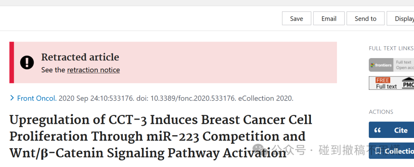Open the Front Oncol. journal link
The width and height of the screenshot is (414, 167).
click(x=37, y=99)
